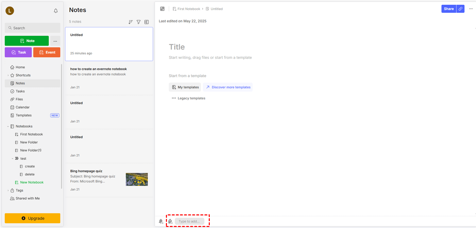
Task: Open First Notebook in sidebar tree
Action: (x=32, y=134)
